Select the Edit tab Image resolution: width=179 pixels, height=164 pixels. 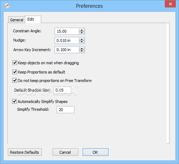(33, 19)
